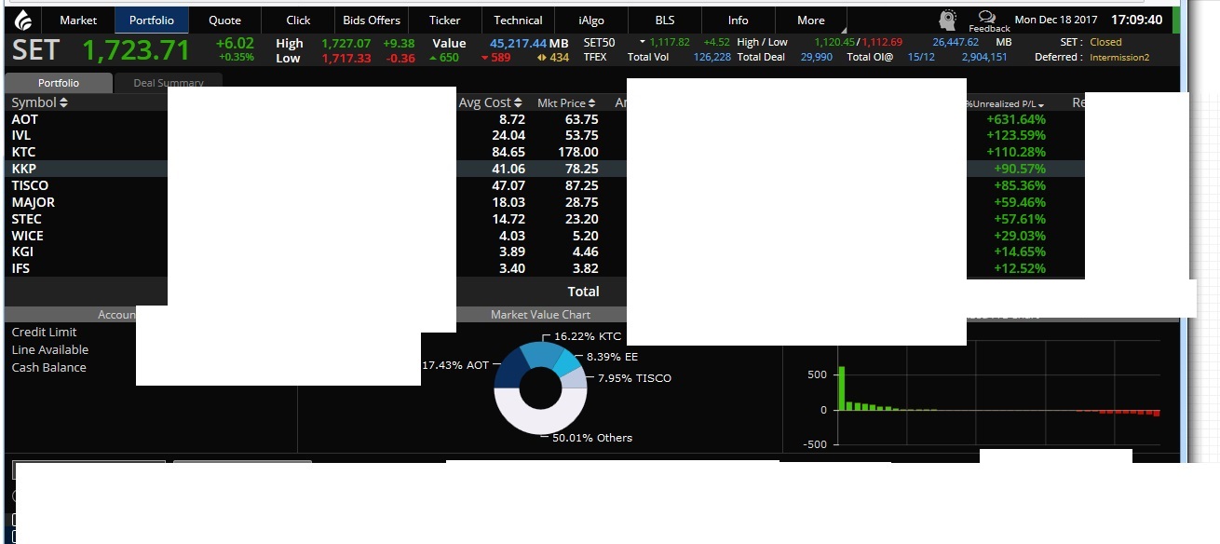1220x544 pixels.
Task: Click the +631.64% unrealized P/L value
Action: click(1016, 119)
